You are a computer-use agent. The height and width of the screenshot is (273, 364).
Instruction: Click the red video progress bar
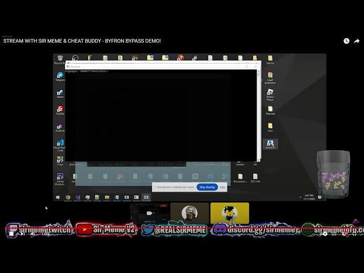coord(182,229)
